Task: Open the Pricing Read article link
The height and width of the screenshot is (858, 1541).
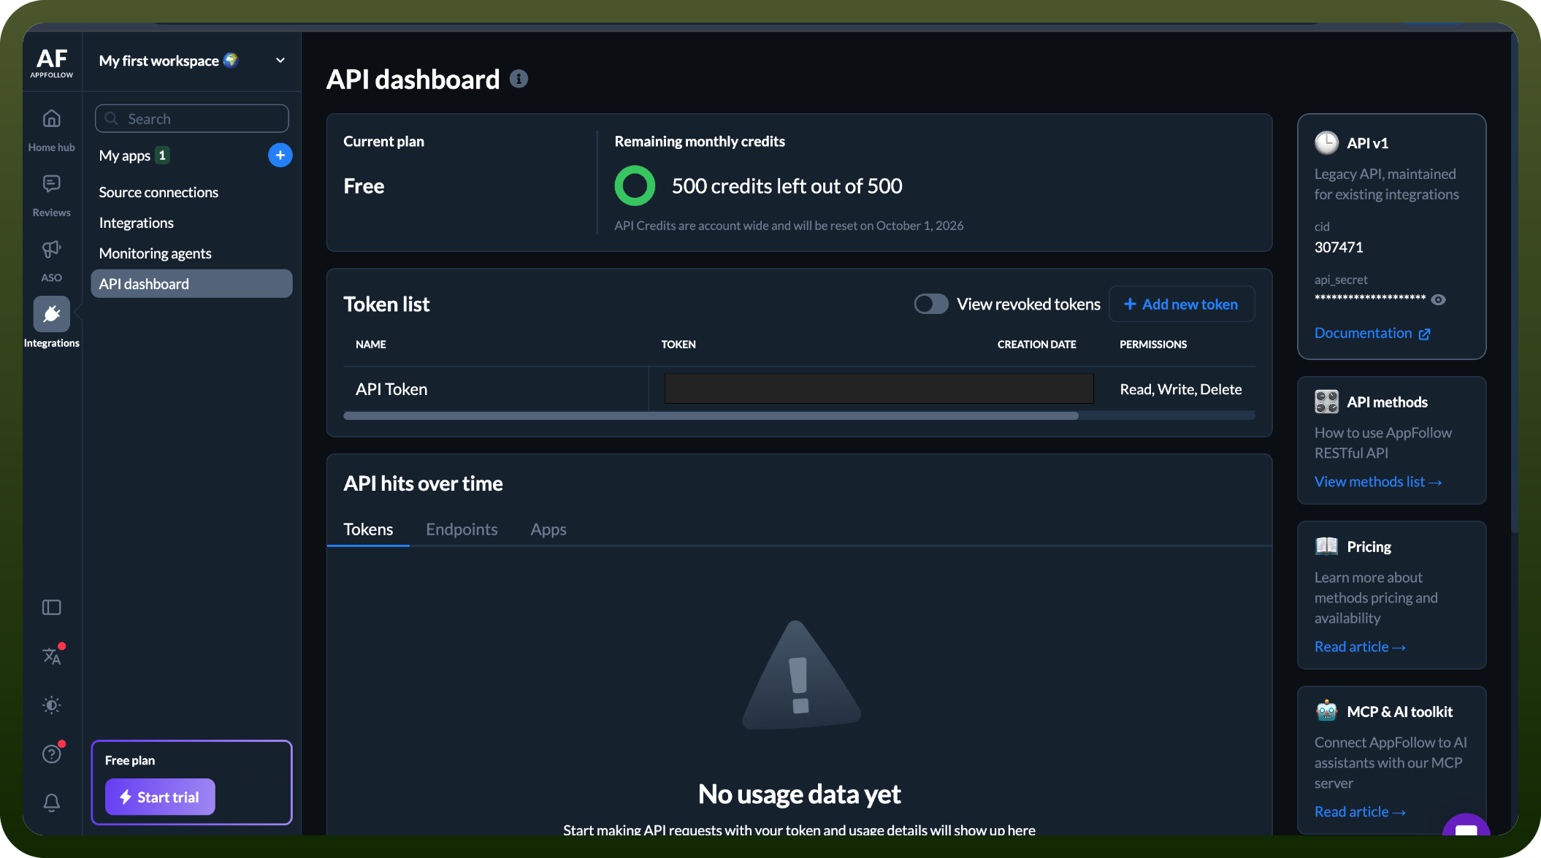Action: 1360,647
